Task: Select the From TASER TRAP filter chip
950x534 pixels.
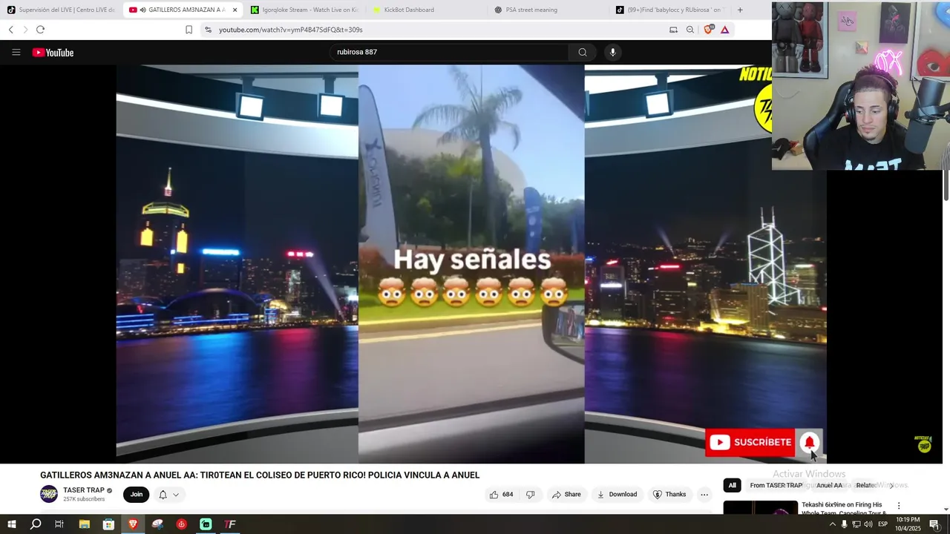Action: click(776, 485)
